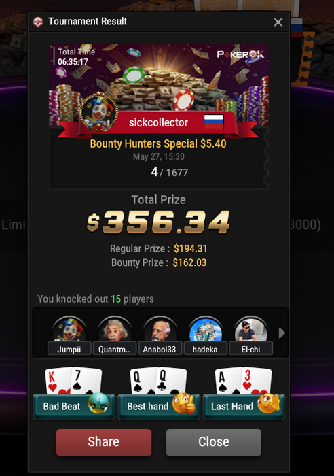The image size is (334, 476).
Task: Click the Bounty Hunters Special $5.40 title
Action: [158, 143]
